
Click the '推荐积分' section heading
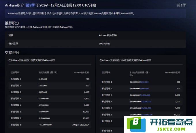(12, 23)
